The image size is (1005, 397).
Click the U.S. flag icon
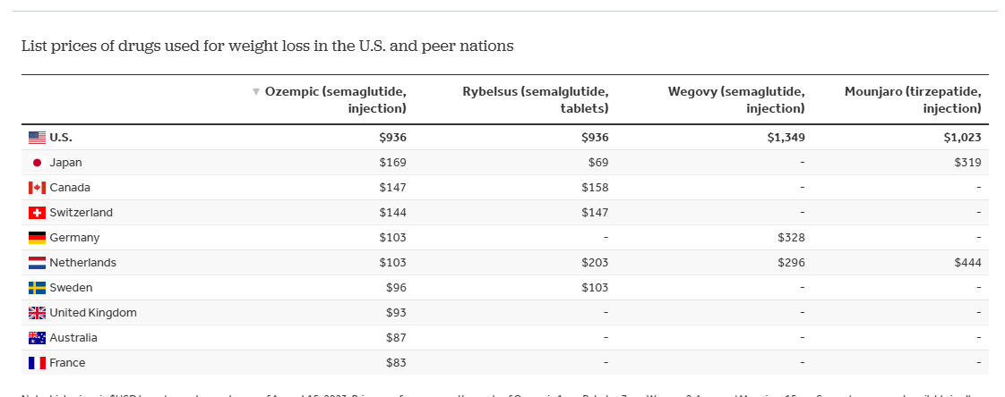pos(37,138)
